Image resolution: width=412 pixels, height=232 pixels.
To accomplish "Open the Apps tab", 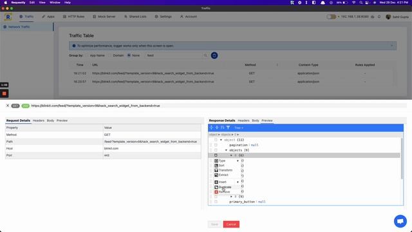I will (x=48, y=17).
